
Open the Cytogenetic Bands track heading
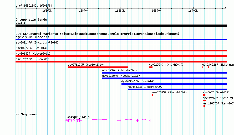31,20
